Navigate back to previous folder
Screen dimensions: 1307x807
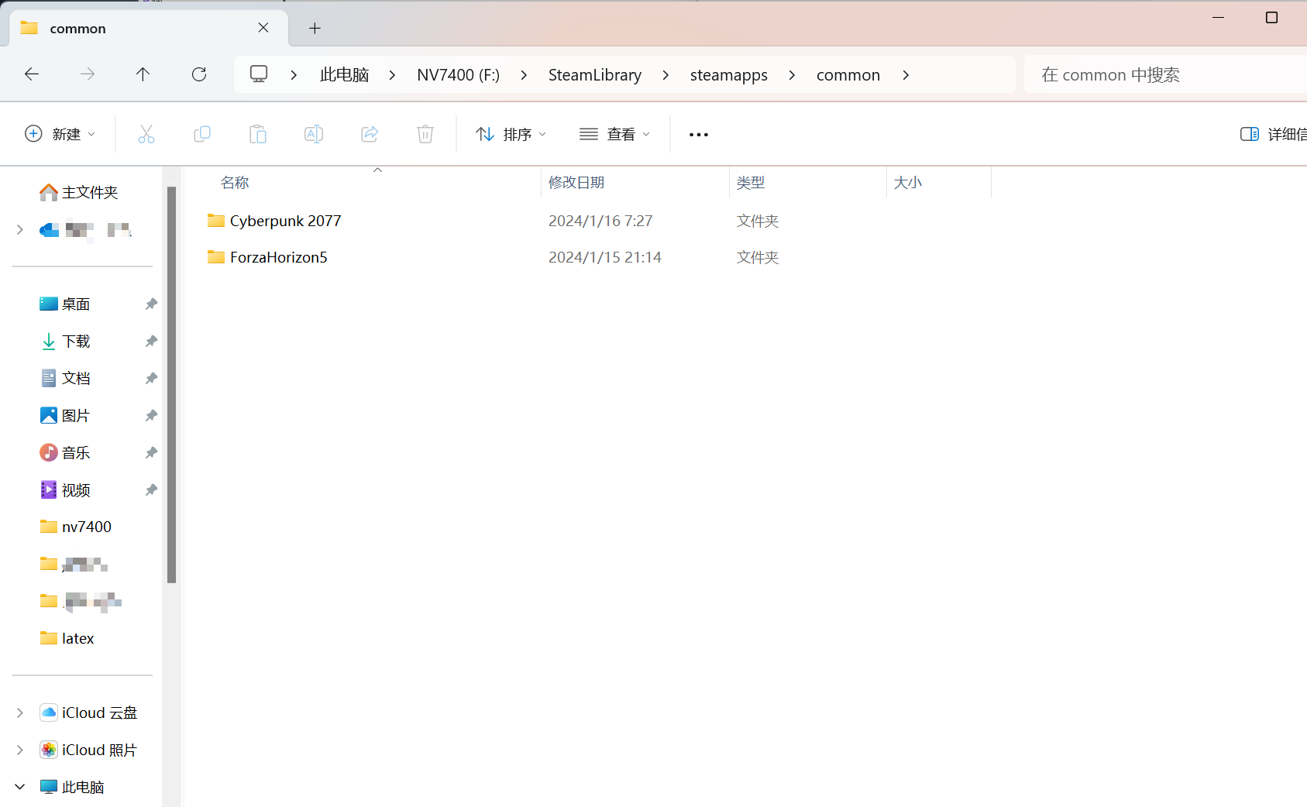click(32, 74)
